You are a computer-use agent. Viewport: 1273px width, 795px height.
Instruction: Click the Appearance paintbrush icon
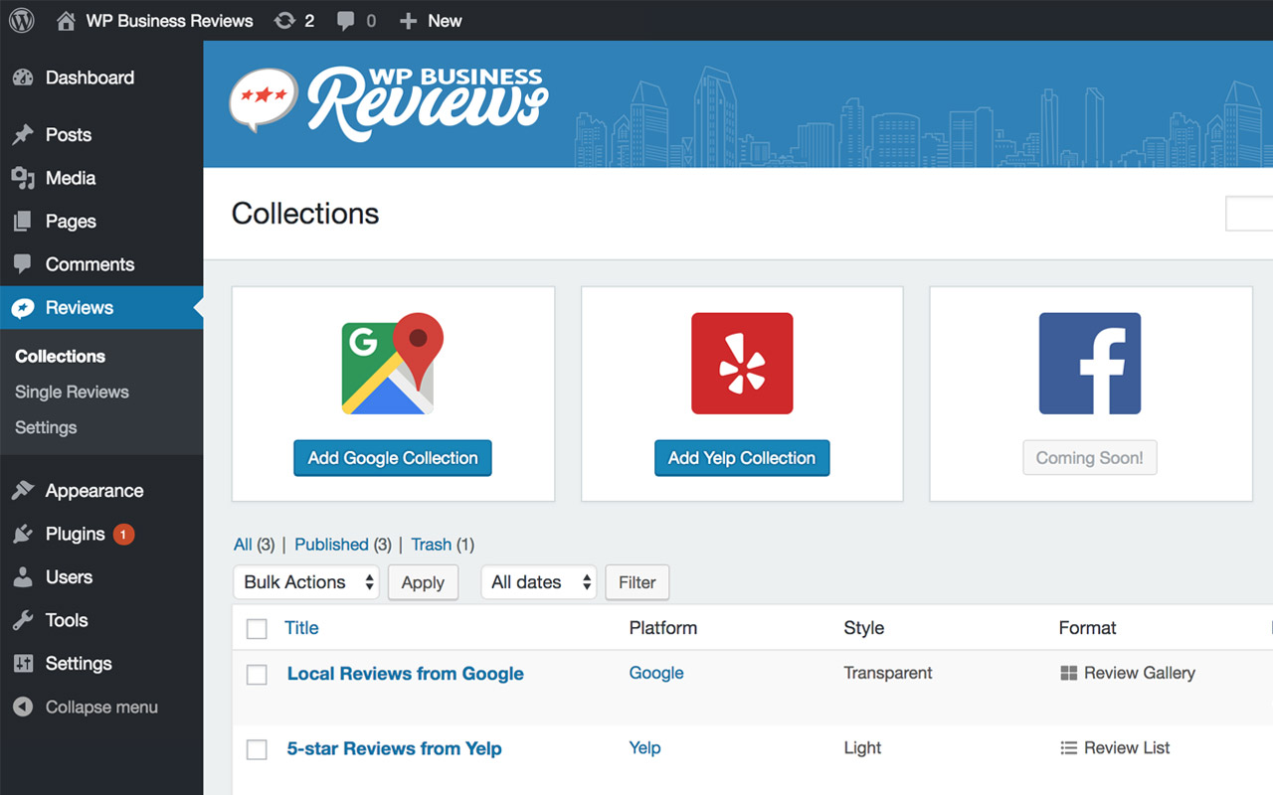[23, 491]
